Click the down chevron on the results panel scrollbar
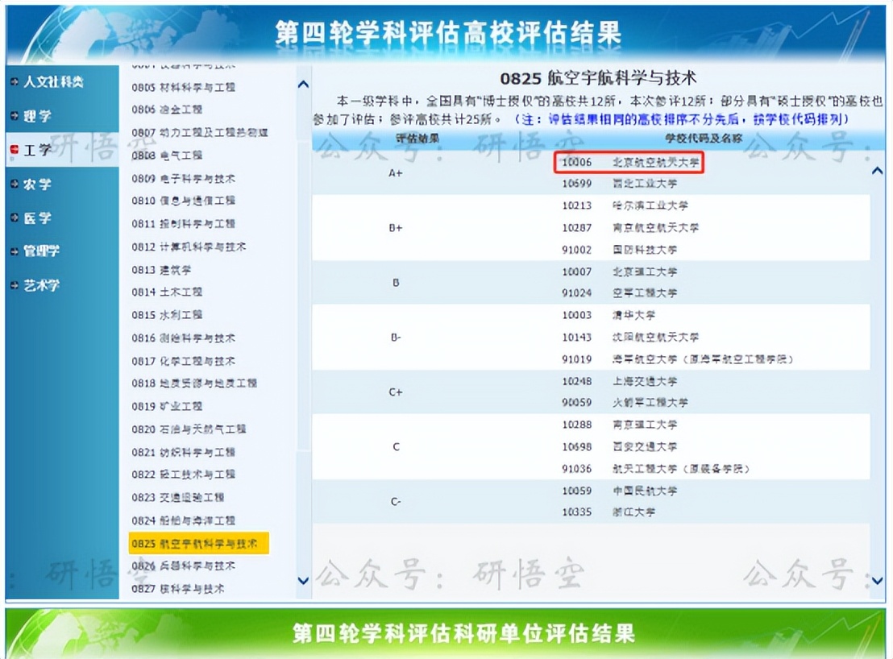The height and width of the screenshot is (659, 893). (x=876, y=582)
